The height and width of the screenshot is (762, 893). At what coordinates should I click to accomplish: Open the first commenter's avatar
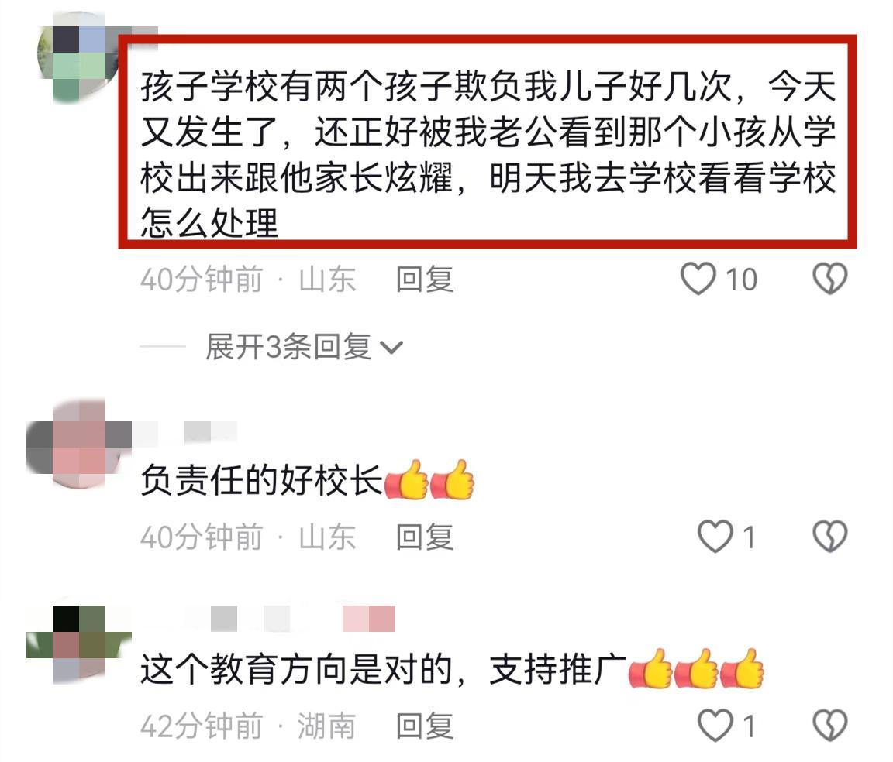(x=77, y=59)
